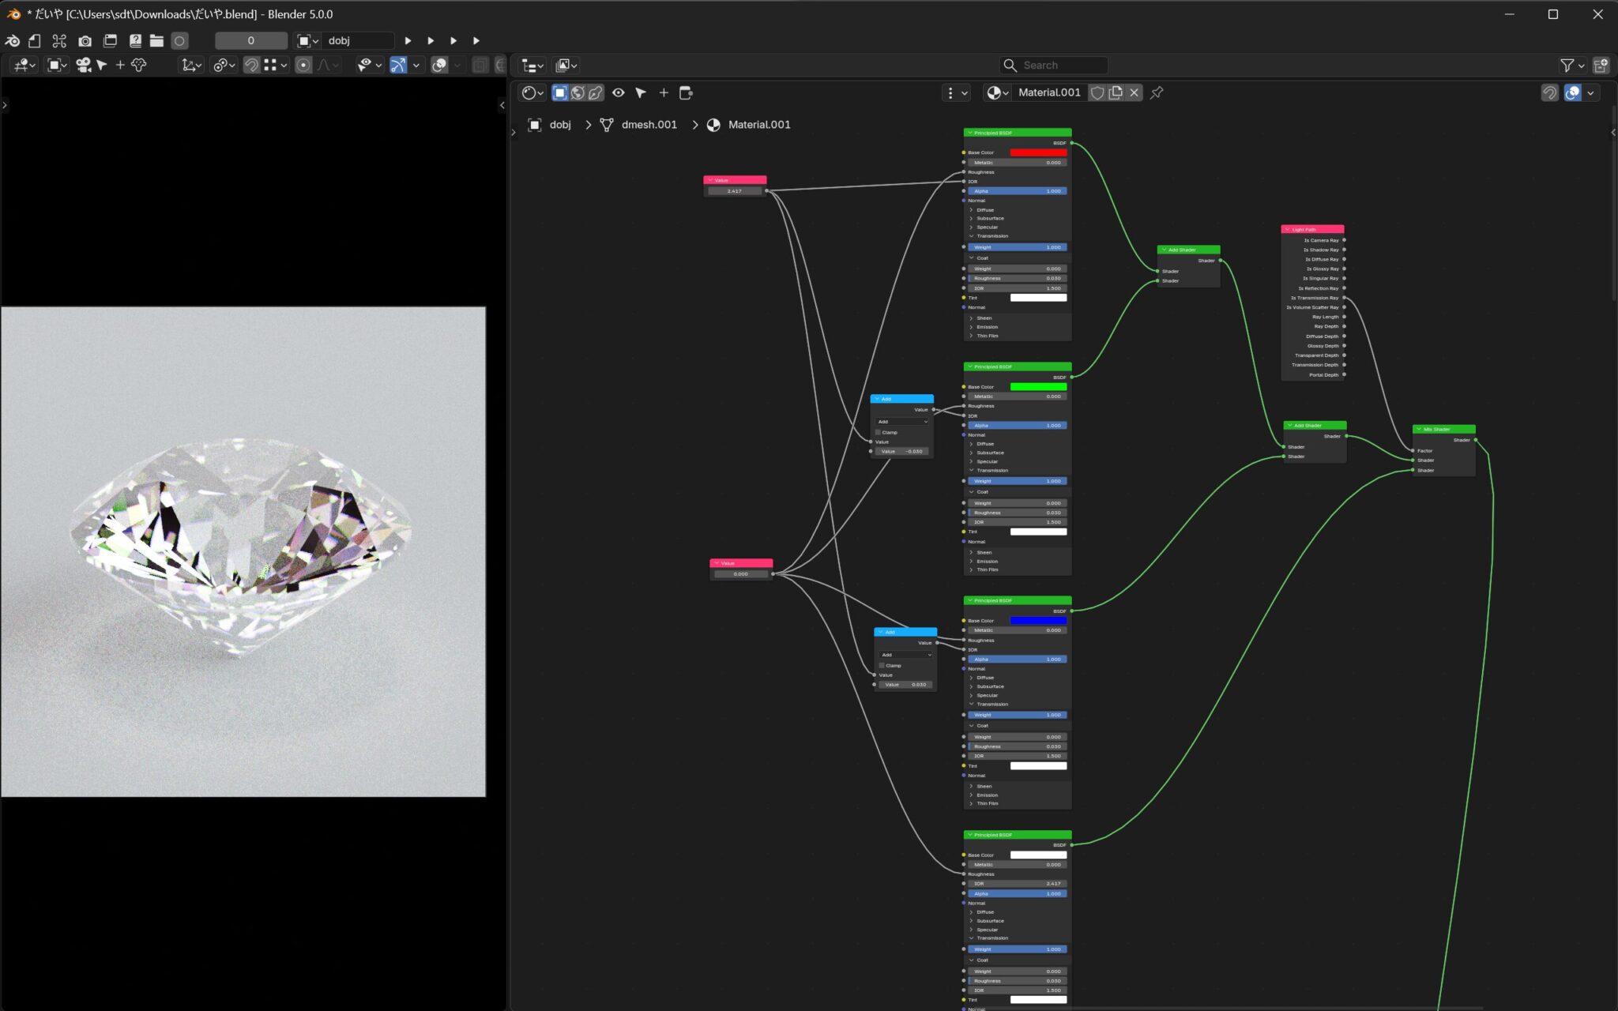Toggle node editor overlay button

[x=1572, y=92]
